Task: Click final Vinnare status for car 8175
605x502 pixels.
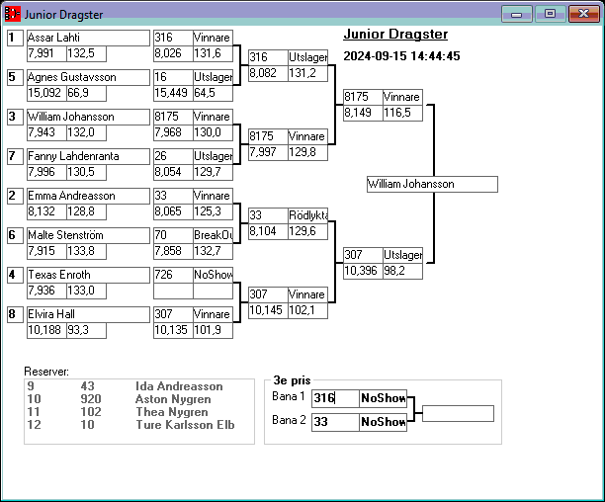Action: 402,97
